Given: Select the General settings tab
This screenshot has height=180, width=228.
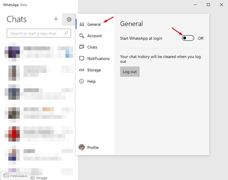Looking at the screenshot, I should [94, 24].
